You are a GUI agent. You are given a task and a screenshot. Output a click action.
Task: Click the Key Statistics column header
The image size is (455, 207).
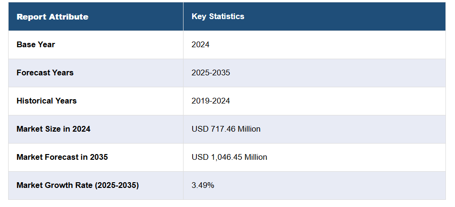(218, 17)
